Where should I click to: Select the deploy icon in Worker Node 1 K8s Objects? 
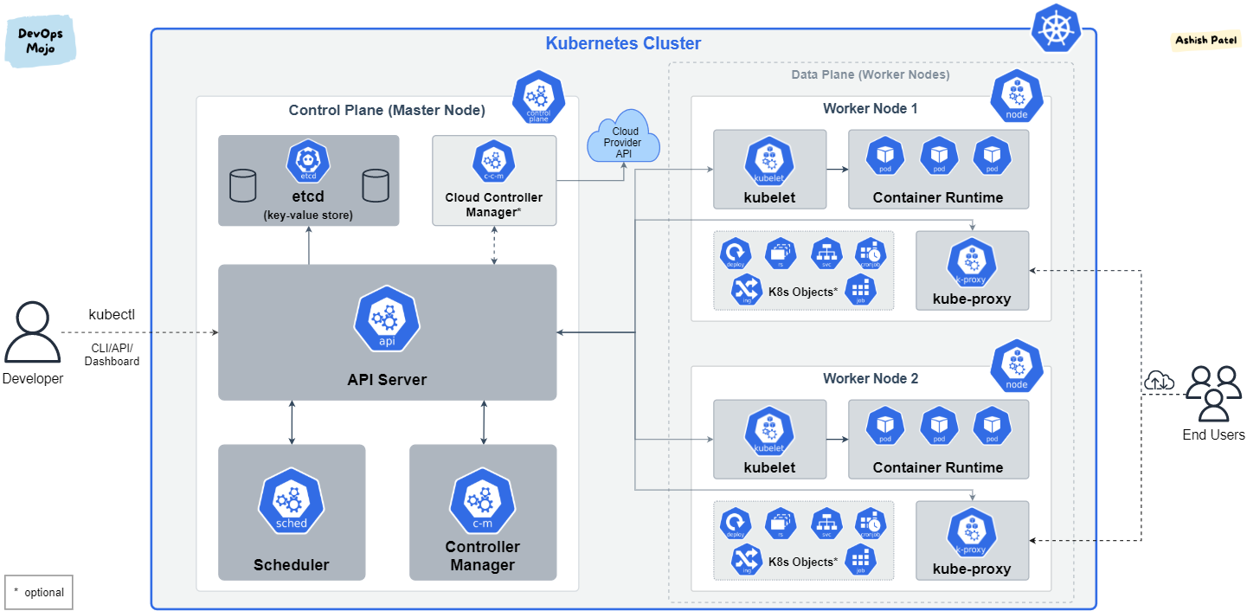735,253
